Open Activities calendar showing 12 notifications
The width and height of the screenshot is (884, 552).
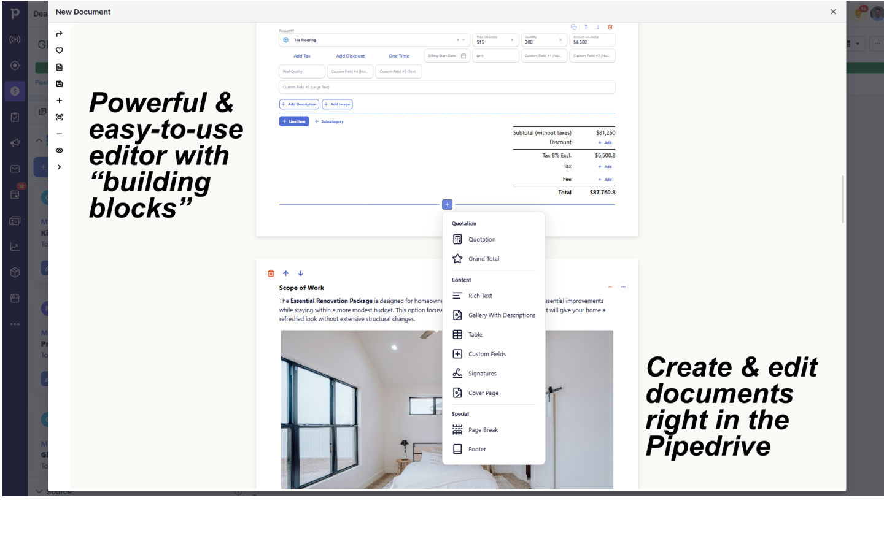click(x=15, y=194)
